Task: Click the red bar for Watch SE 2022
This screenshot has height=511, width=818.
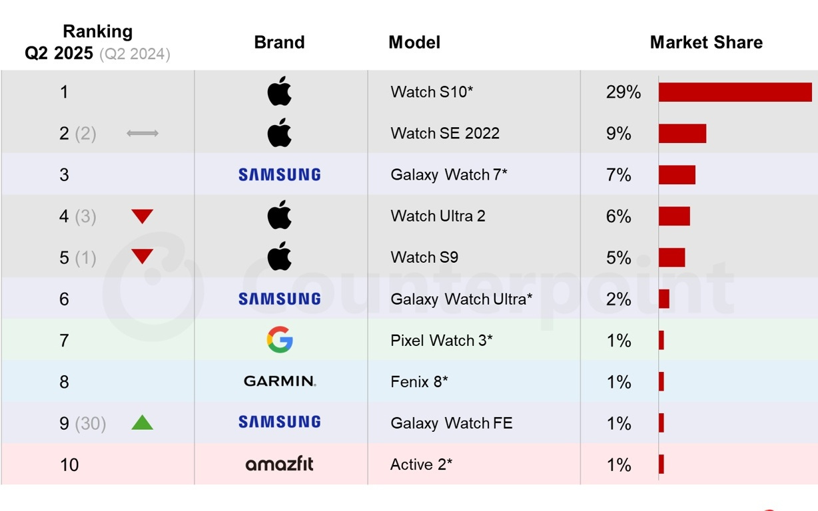Action: (682, 134)
